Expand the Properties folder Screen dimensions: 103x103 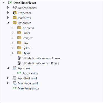click(8, 13)
